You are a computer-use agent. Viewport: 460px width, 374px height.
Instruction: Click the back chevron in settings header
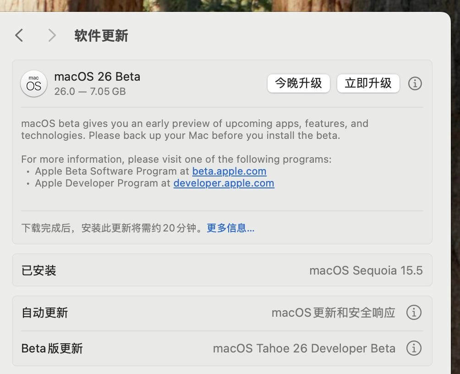pyautogui.click(x=19, y=35)
